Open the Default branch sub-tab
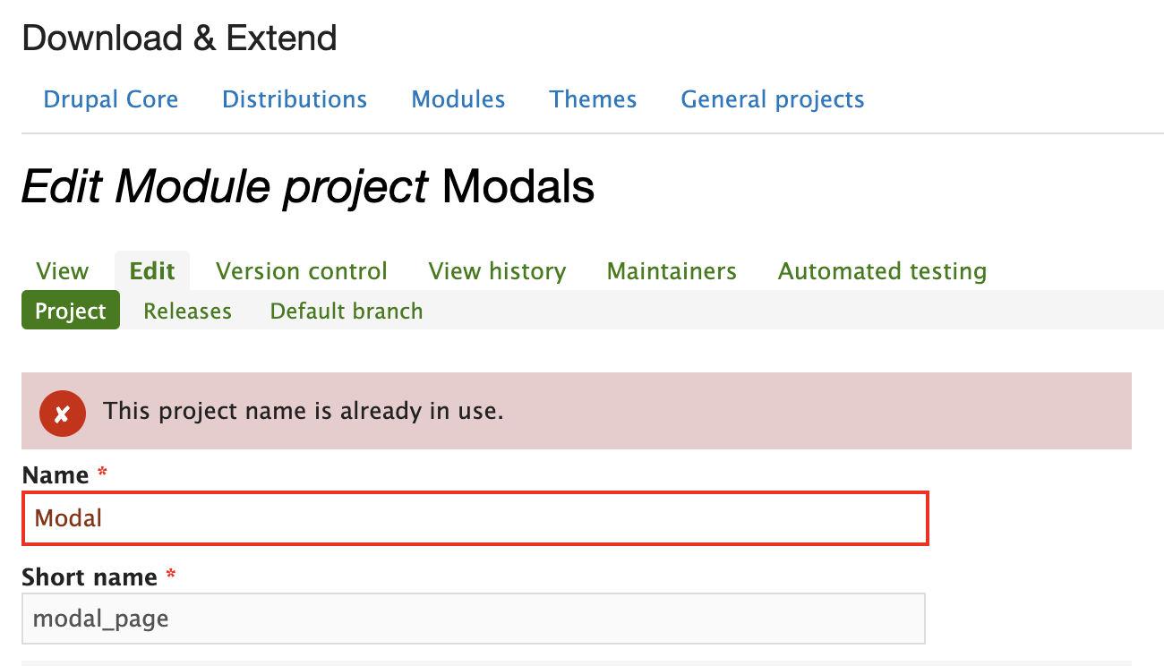 coord(346,311)
